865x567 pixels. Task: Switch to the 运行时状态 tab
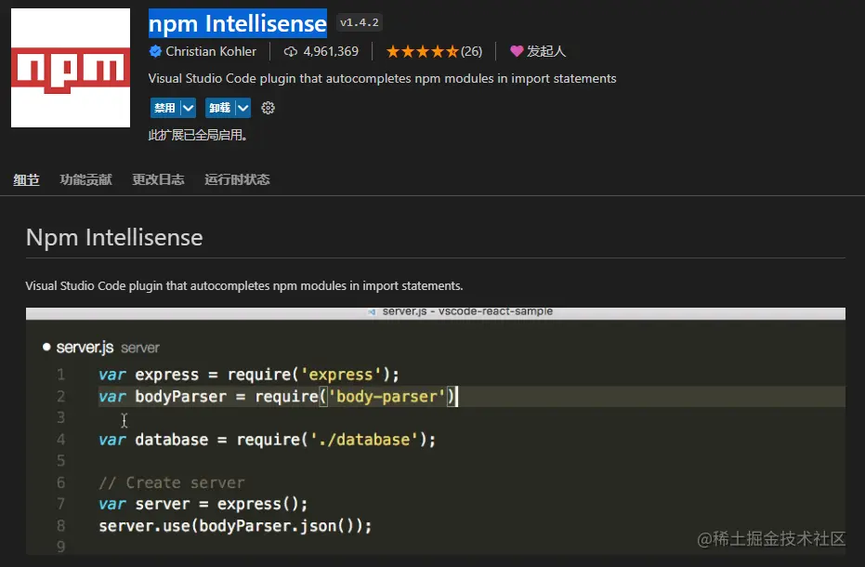point(237,179)
